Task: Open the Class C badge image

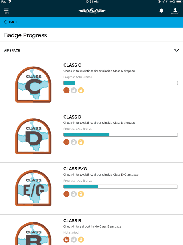Action: click(x=33, y=84)
